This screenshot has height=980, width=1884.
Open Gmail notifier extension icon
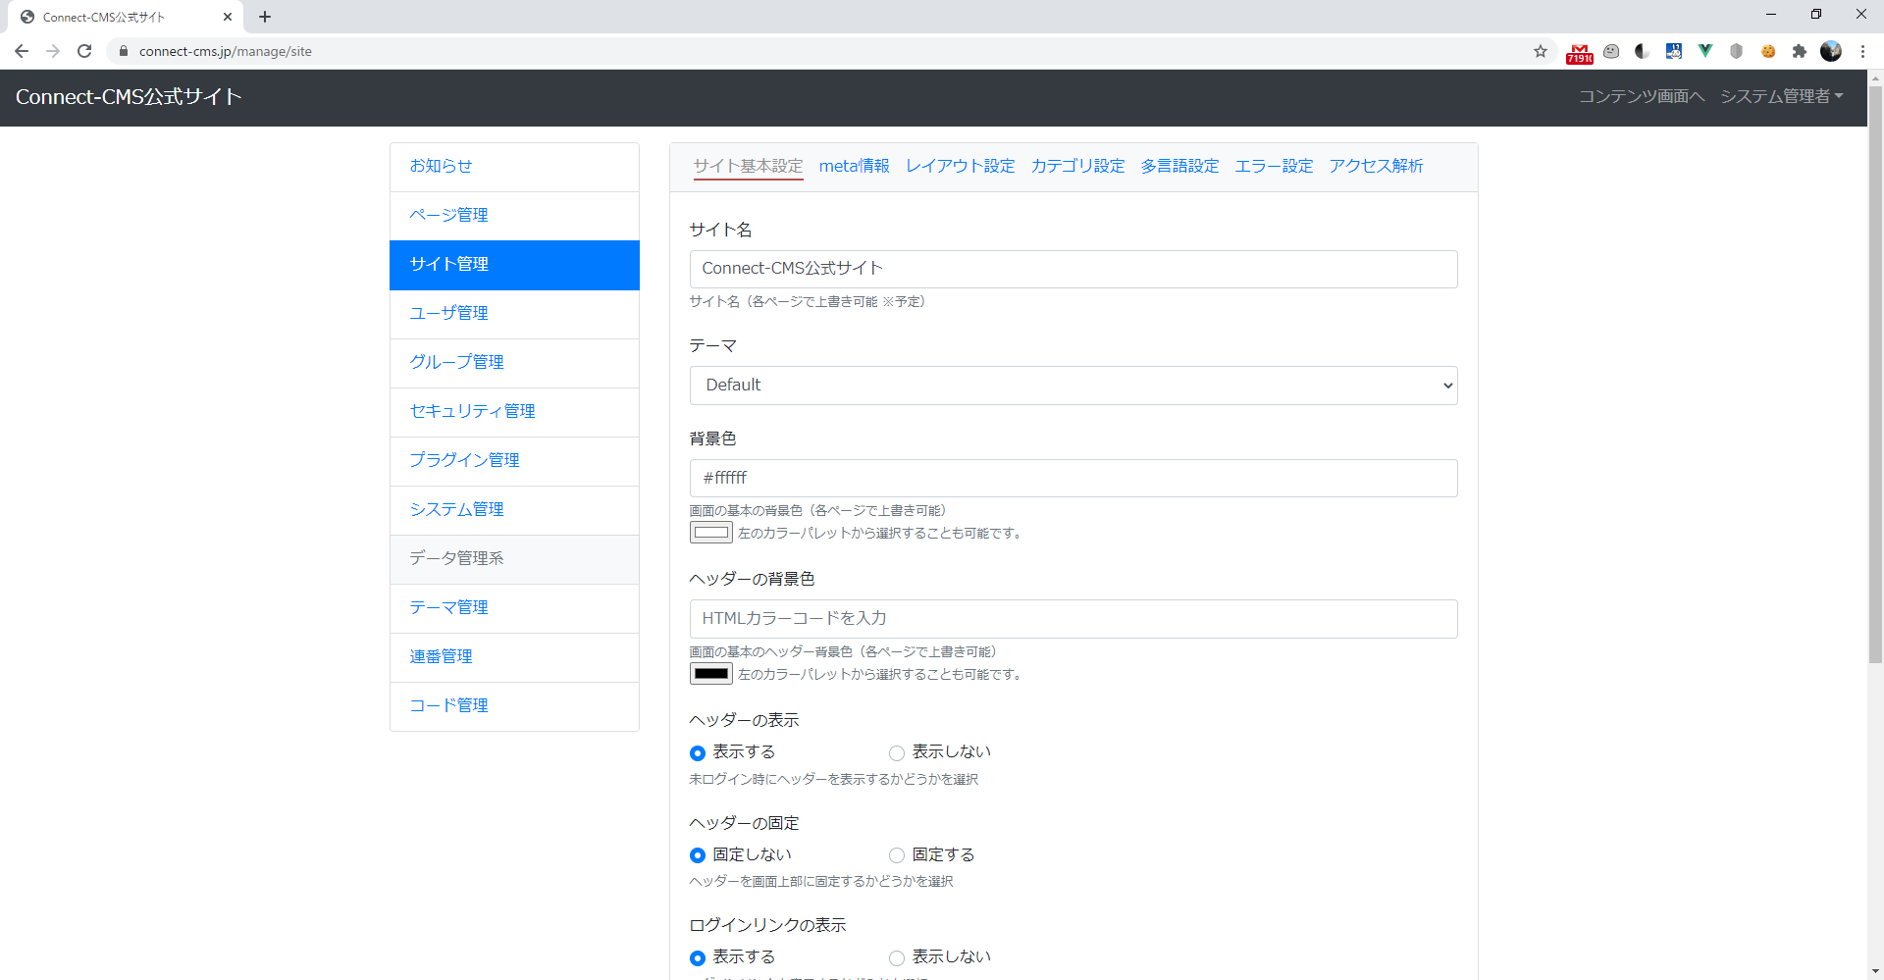(1580, 50)
